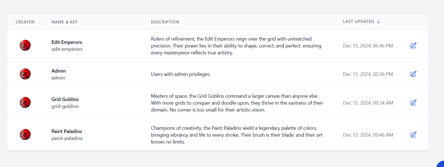Click edit pencil for Paint Paladins
This screenshot has height=167, width=444.
pos(413,135)
